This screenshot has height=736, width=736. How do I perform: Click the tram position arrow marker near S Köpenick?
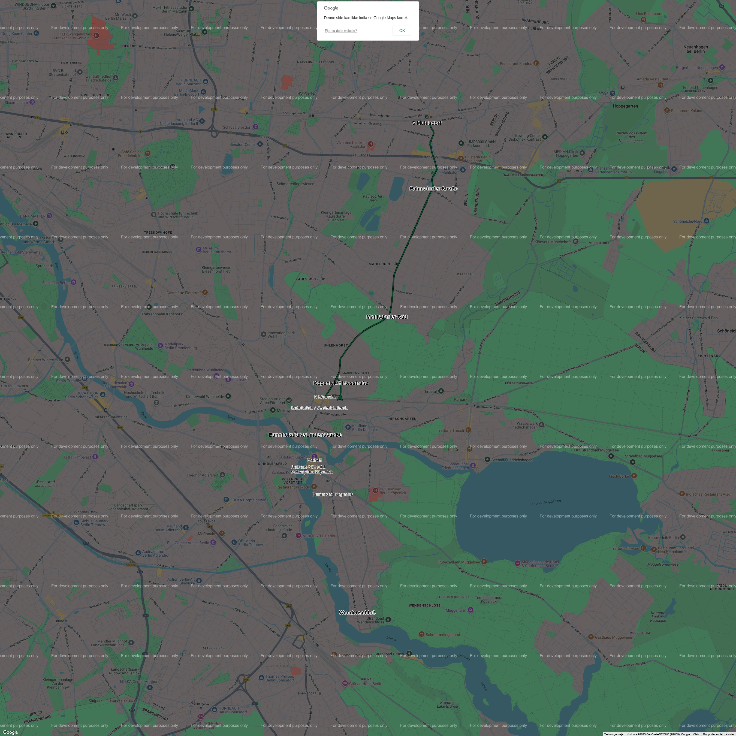click(340, 398)
